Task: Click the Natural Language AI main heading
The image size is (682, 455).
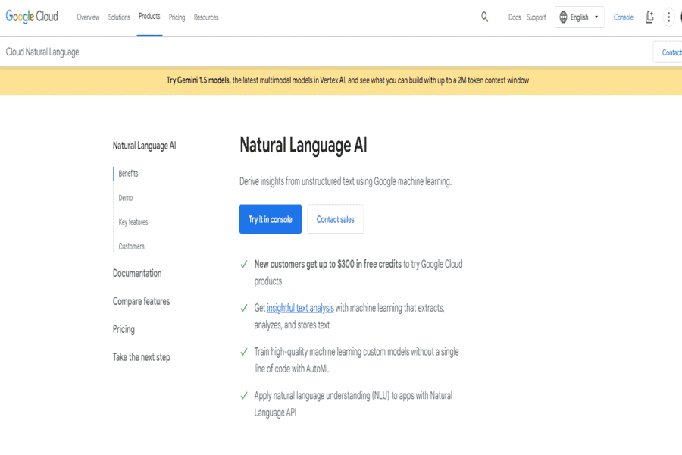Action: pos(303,146)
